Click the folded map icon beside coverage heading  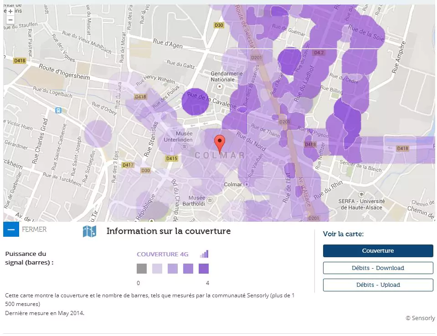point(89,231)
